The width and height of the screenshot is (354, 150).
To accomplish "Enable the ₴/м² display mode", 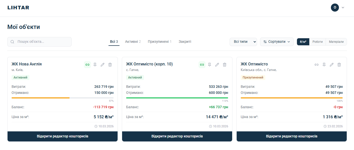I will click(302, 42).
